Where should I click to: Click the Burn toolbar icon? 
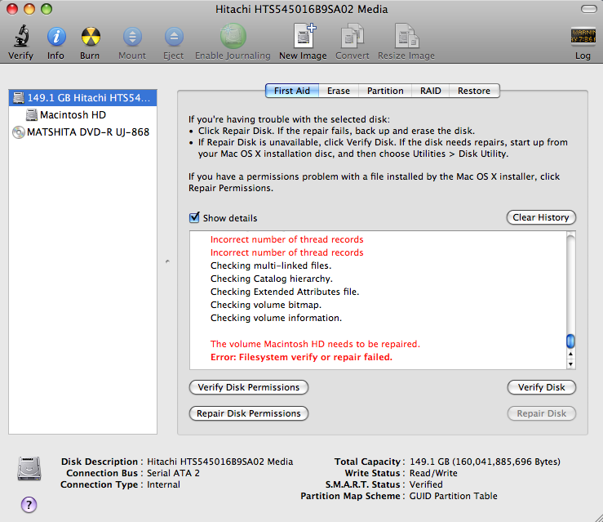tap(91, 37)
